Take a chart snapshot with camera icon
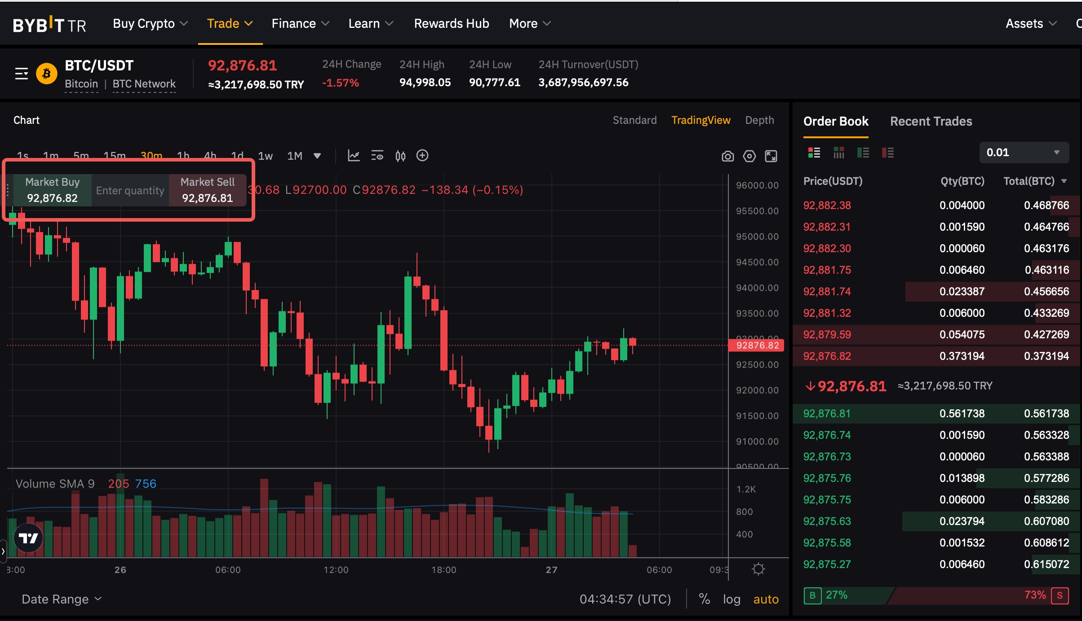 point(727,156)
